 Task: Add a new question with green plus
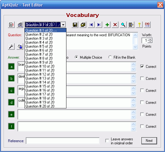click(107, 25)
